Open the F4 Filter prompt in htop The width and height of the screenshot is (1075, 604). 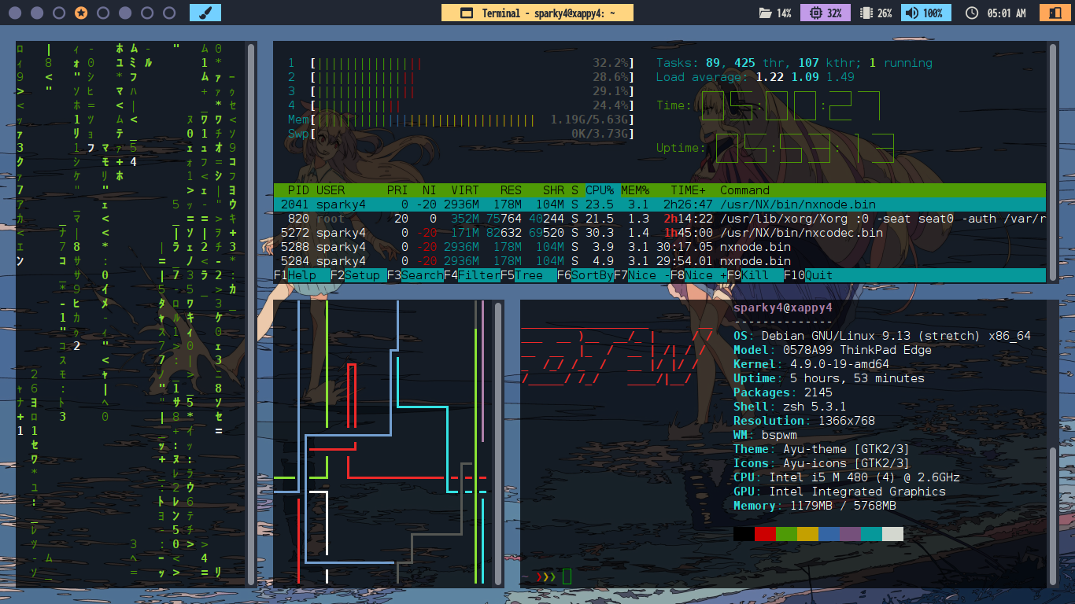(x=477, y=275)
